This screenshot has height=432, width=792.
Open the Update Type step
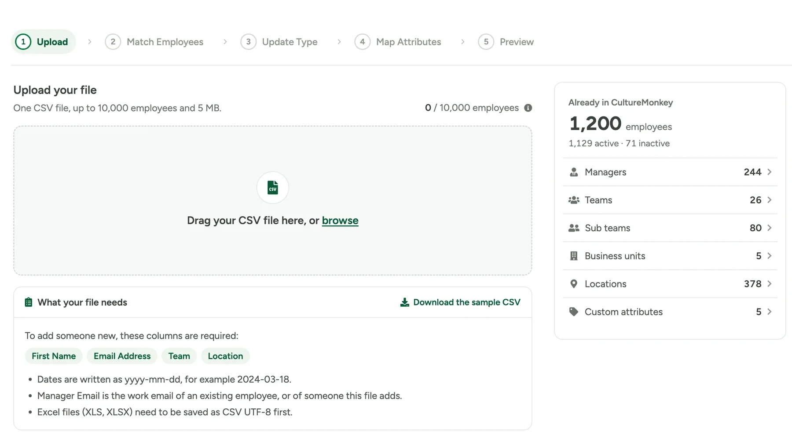(279, 42)
